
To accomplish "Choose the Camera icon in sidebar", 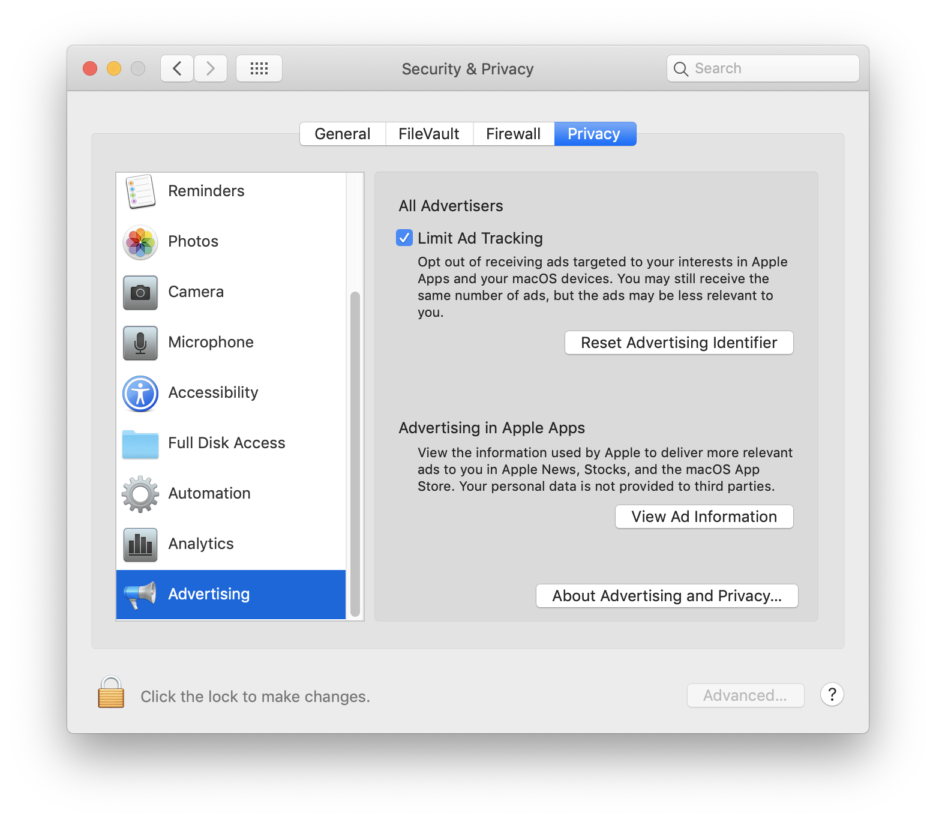I will click(x=140, y=292).
